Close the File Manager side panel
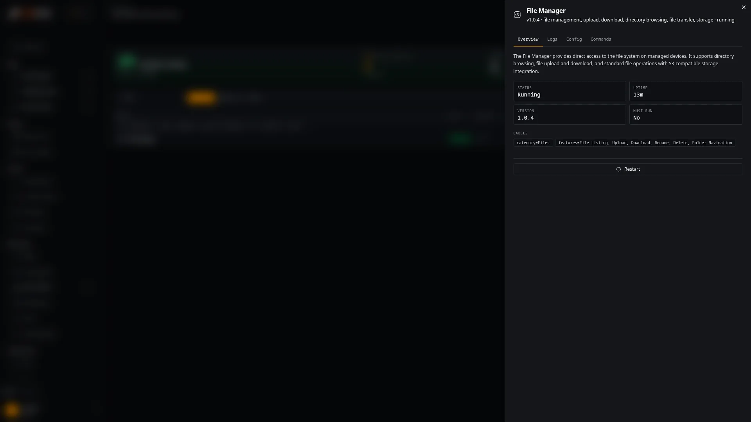 pyautogui.click(x=743, y=7)
